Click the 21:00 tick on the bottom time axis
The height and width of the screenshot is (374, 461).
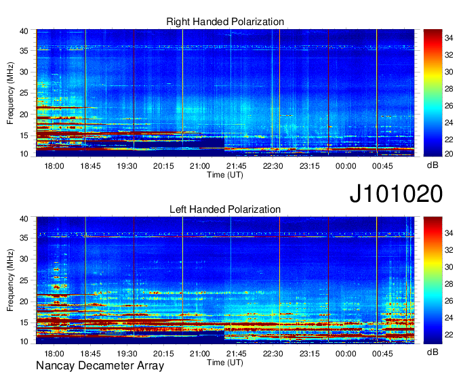pyautogui.click(x=200, y=354)
